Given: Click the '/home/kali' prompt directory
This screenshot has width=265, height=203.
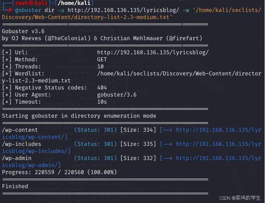Looking at the screenshot, I should 74,3.
